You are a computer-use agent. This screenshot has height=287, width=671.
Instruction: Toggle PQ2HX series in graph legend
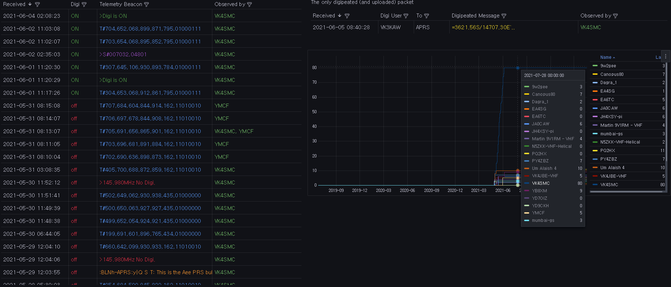pos(608,151)
